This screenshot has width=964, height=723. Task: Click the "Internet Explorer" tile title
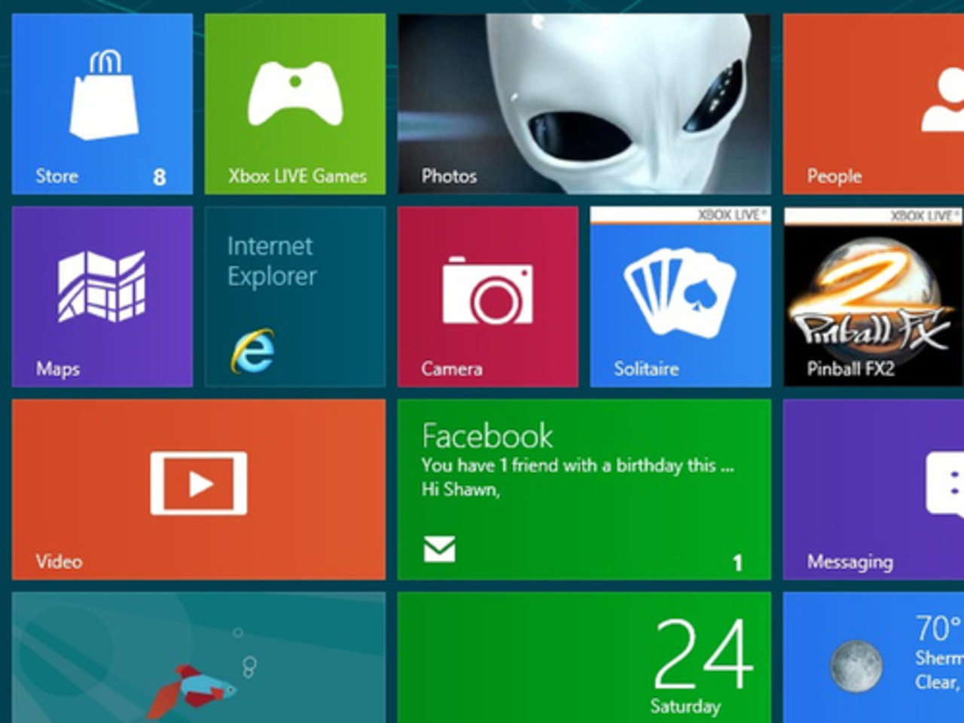click(x=271, y=261)
